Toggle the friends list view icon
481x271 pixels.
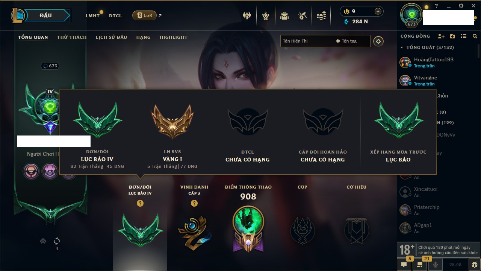pyautogui.click(x=464, y=36)
